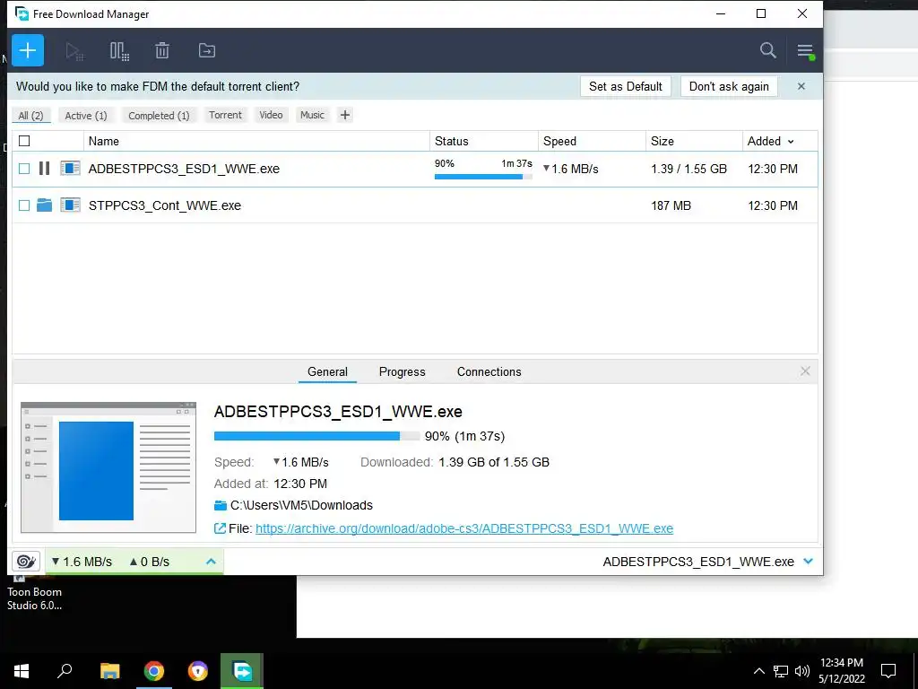
Task: Click large progress bar in details panel
Action: coord(316,436)
